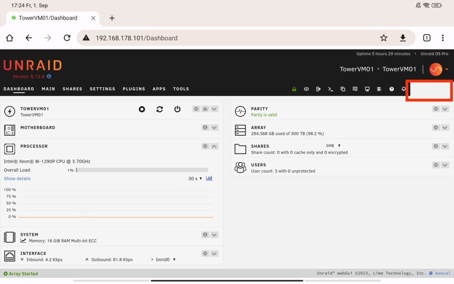Open the Interface gear settings
This screenshot has height=284, width=454.
pos(205,254)
